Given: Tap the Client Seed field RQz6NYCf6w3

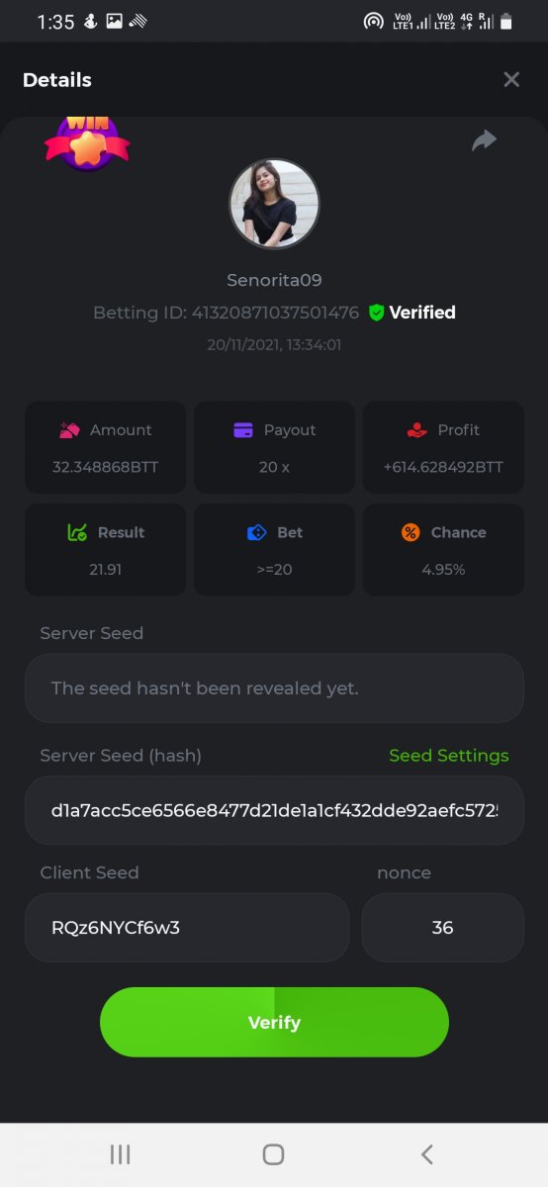Looking at the screenshot, I should click(x=187, y=928).
